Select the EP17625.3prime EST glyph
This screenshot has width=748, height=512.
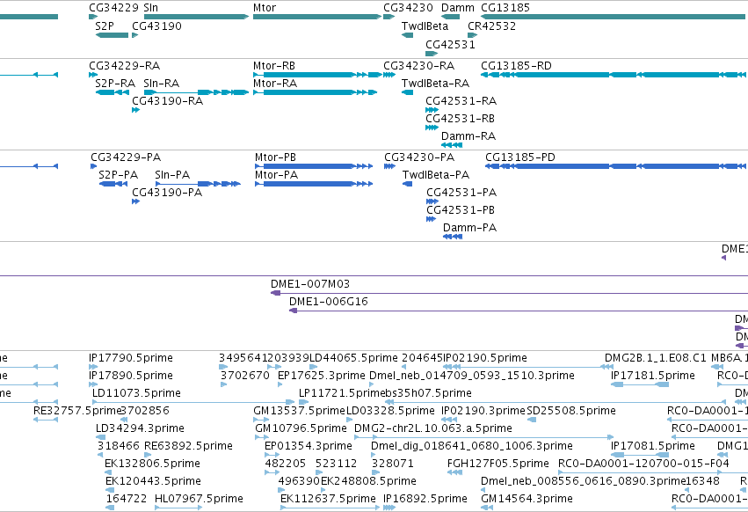[x=281, y=384]
